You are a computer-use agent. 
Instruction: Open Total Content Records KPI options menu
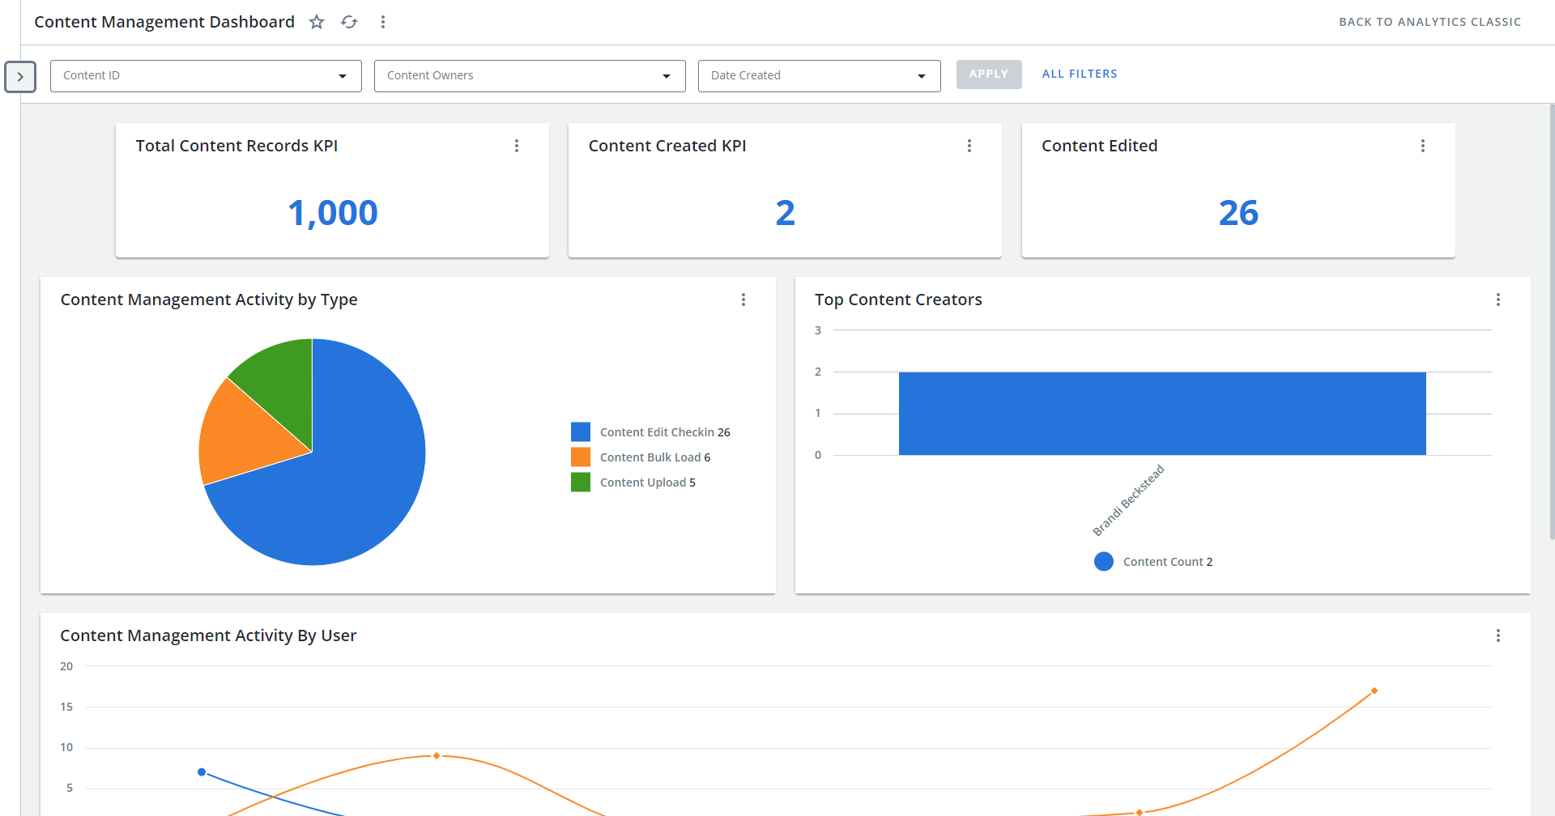517,146
